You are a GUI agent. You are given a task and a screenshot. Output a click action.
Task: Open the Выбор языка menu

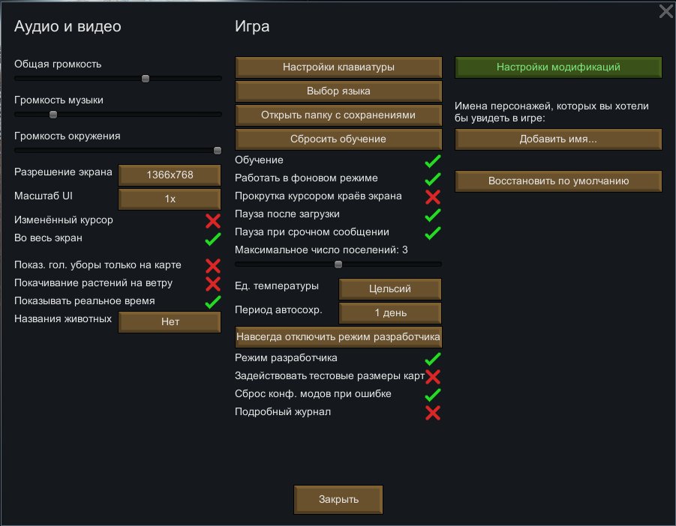tap(338, 91)
